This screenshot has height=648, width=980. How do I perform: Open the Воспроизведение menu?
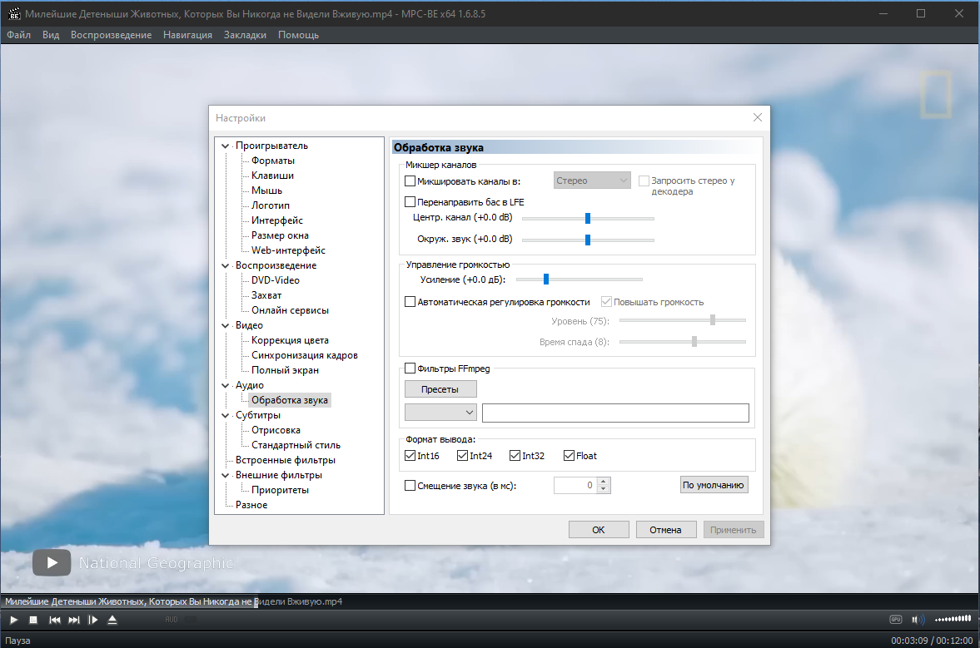(111, 35)
